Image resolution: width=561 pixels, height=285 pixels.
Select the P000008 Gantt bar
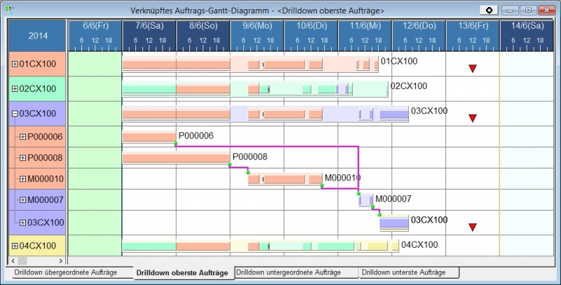(175, 158)
